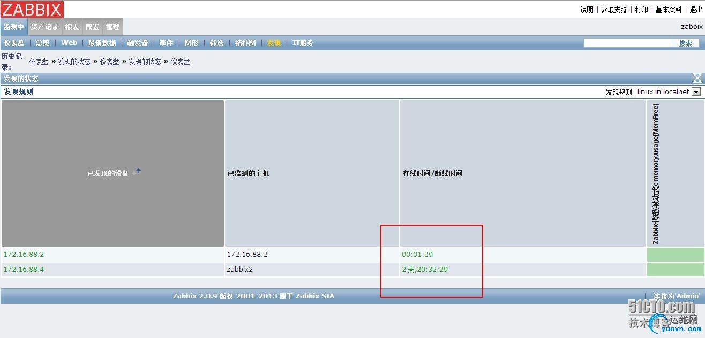The width and height of the screenshot is (705, 338).
Task: Open 发现规则 dropdown showing linux in localnet
Action: pos(668,92)
